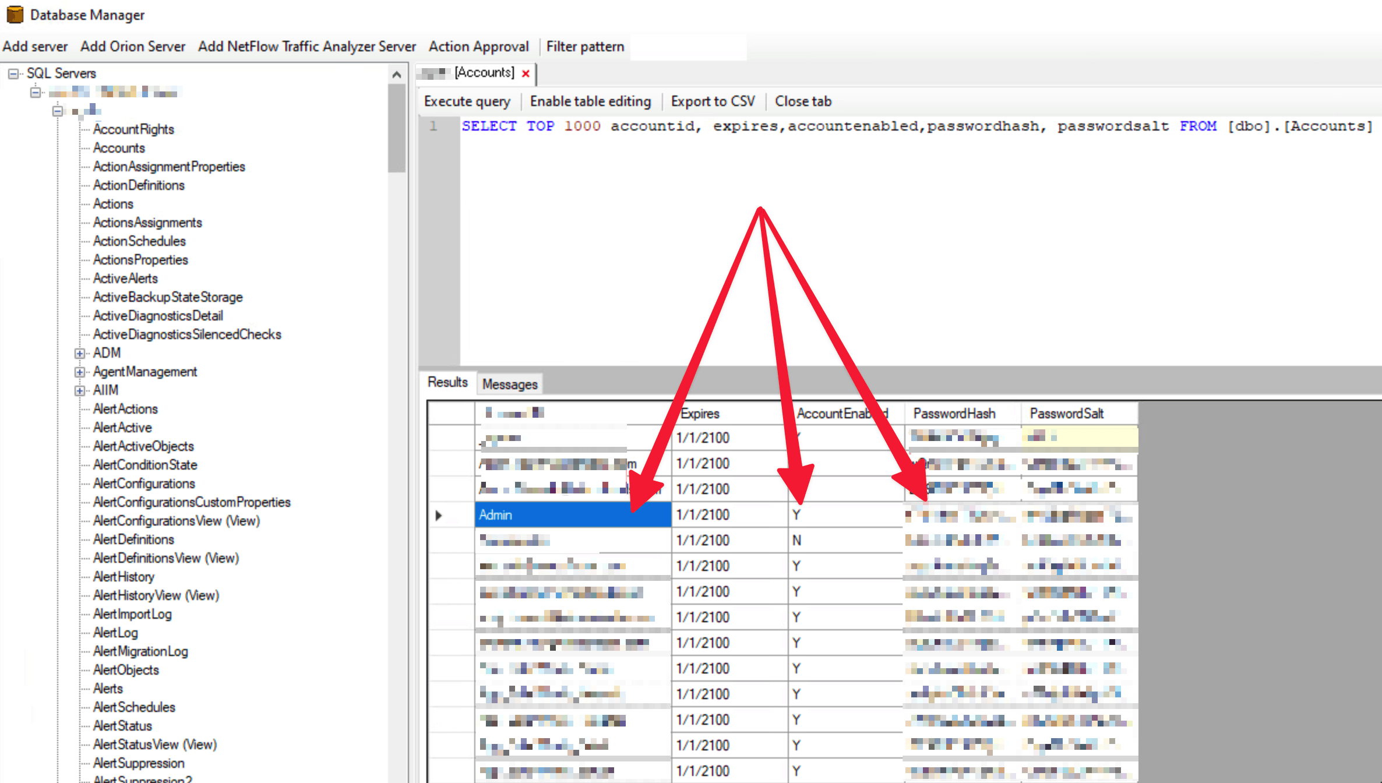
Task: Click Add Orion Server
Action: pyautogui.click(x=133, y=47)
